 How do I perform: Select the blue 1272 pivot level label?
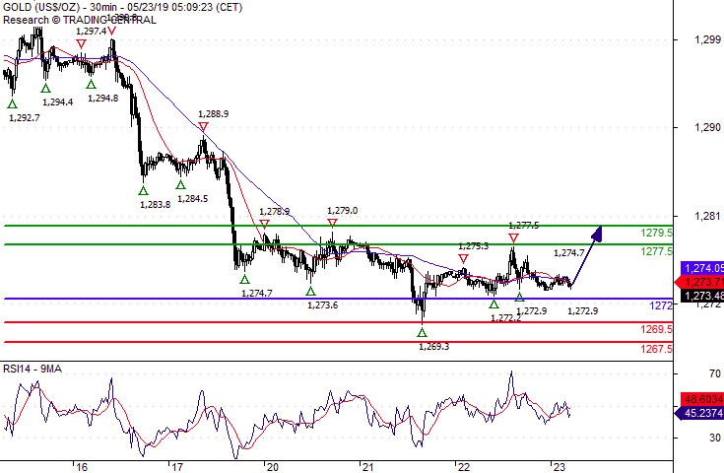point(661,305)
